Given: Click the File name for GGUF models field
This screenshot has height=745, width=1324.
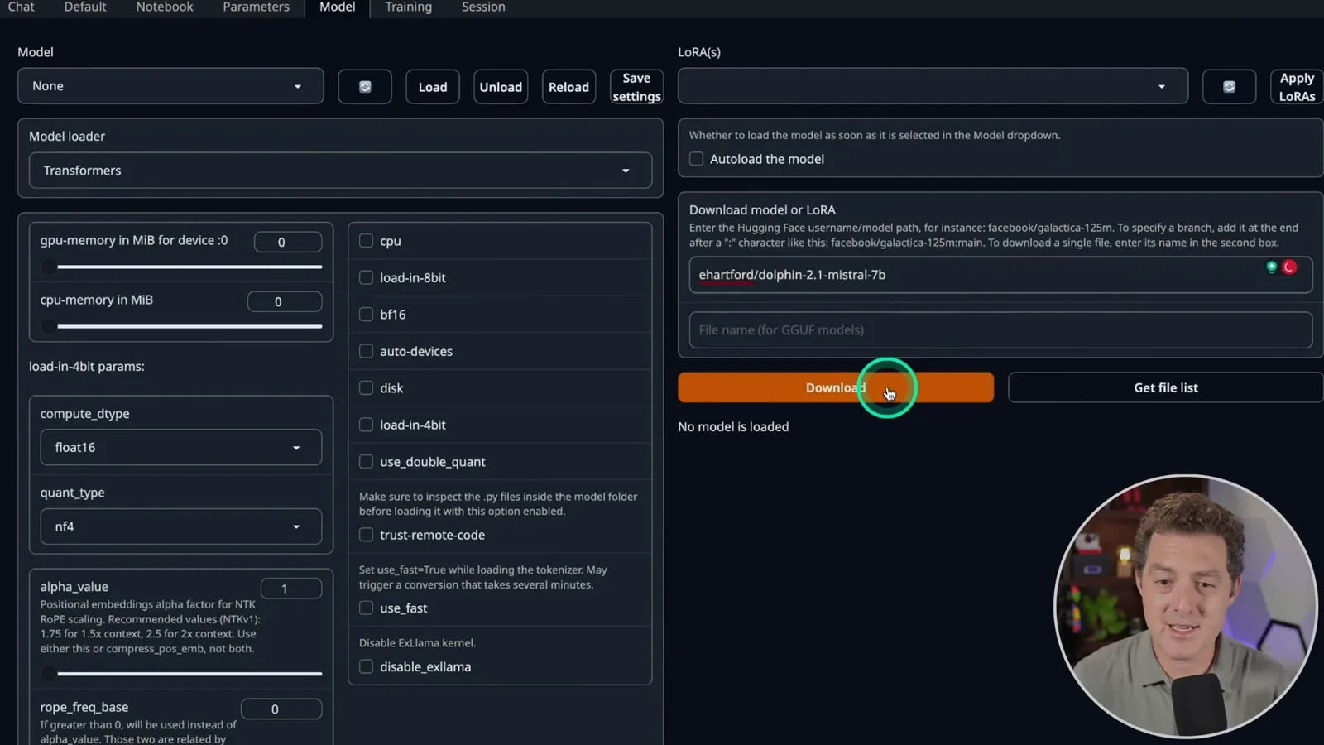Looking at the screenshot, I should (1000, 329).
